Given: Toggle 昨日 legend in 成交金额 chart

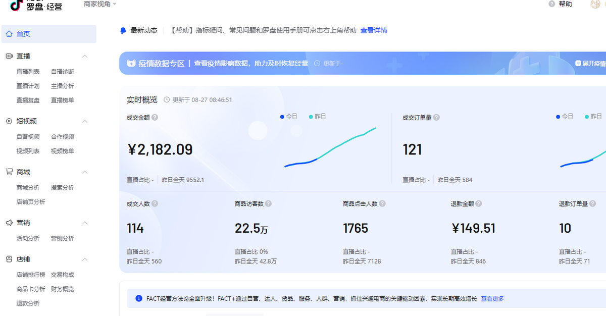Looking at the screenshot, I should [318, 116].
